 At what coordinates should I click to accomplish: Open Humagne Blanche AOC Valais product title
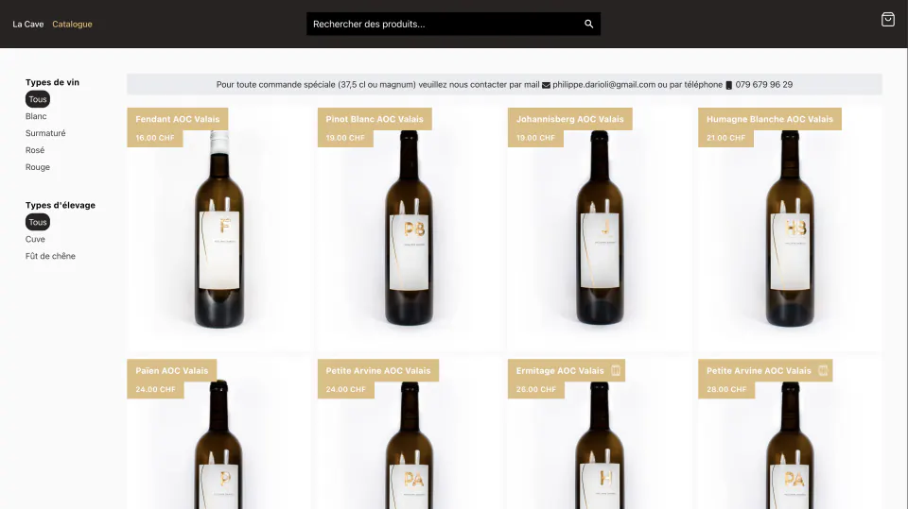coord(770,119)
